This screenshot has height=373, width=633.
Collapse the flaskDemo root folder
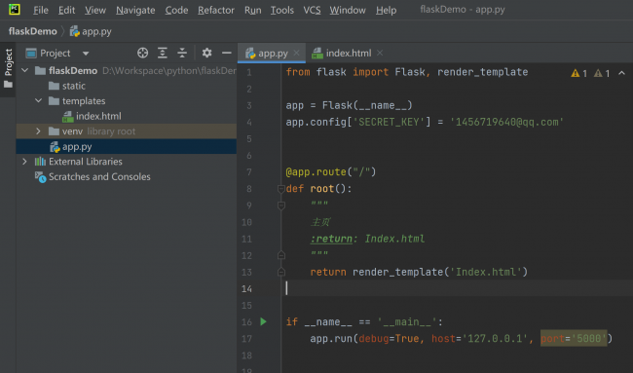(x=25, y=71)
